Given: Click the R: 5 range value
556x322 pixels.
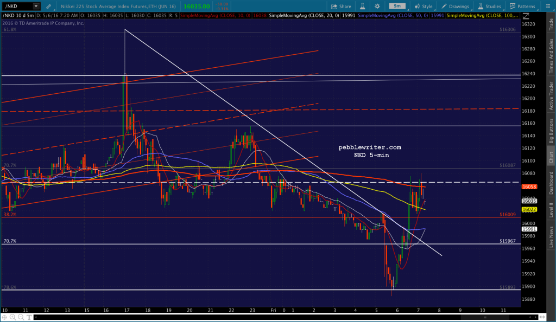Looking at the screenshot, I should tap(173, 16).
